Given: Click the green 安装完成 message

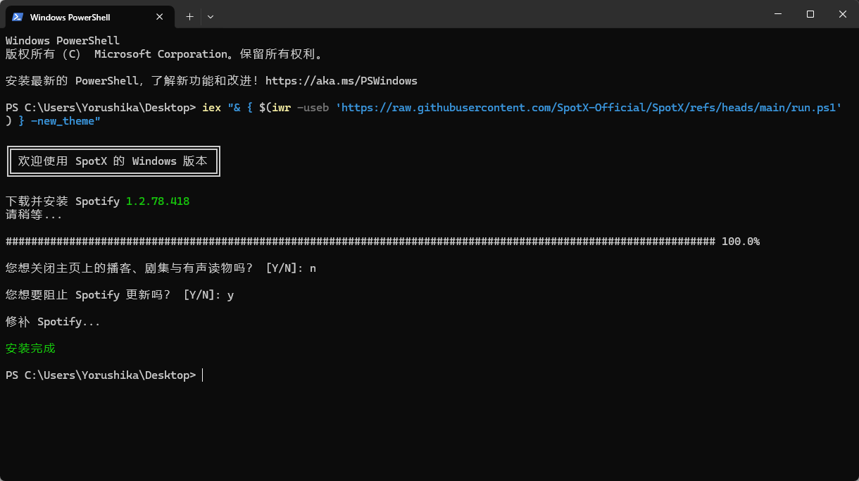Looking at the screenshot, I should [30, 349].
